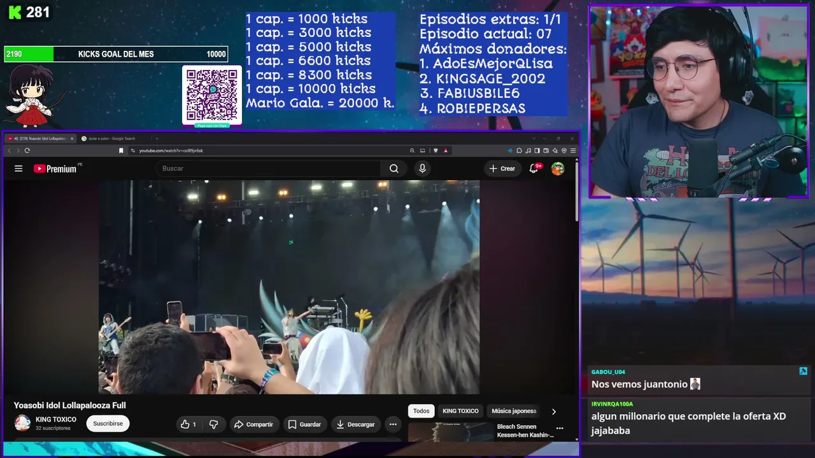Open the browser VPN shield icon
Image resolution: width=815 pixels, height=458 pixels.
pos(564,151)
